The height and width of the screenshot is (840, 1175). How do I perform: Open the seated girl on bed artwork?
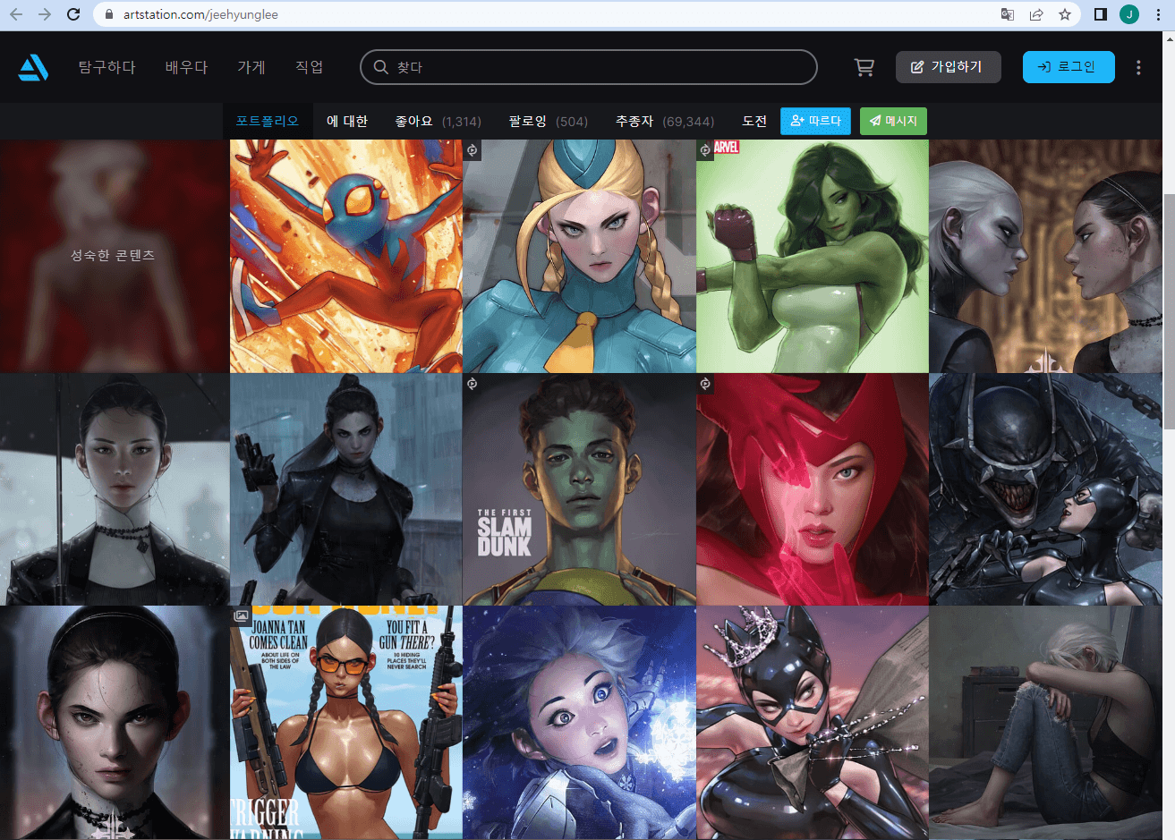[1045, 723]
